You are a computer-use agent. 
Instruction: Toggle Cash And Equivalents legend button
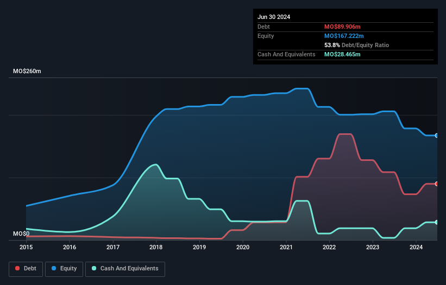tap(125, 269)
